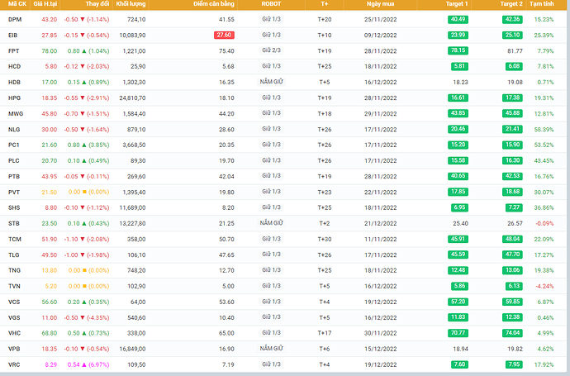Click the 65.00 balance point for VHC
Image resolution: width=570 pixels, height=376 pixels.
(x=226, y=333)
